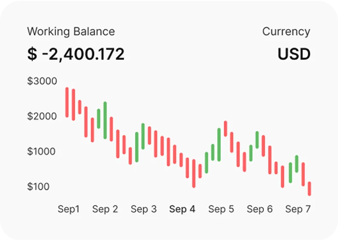Choose the Sep 3 date label
The width and height of the screenshot is (338, 240).
click(x=143, y=209)
